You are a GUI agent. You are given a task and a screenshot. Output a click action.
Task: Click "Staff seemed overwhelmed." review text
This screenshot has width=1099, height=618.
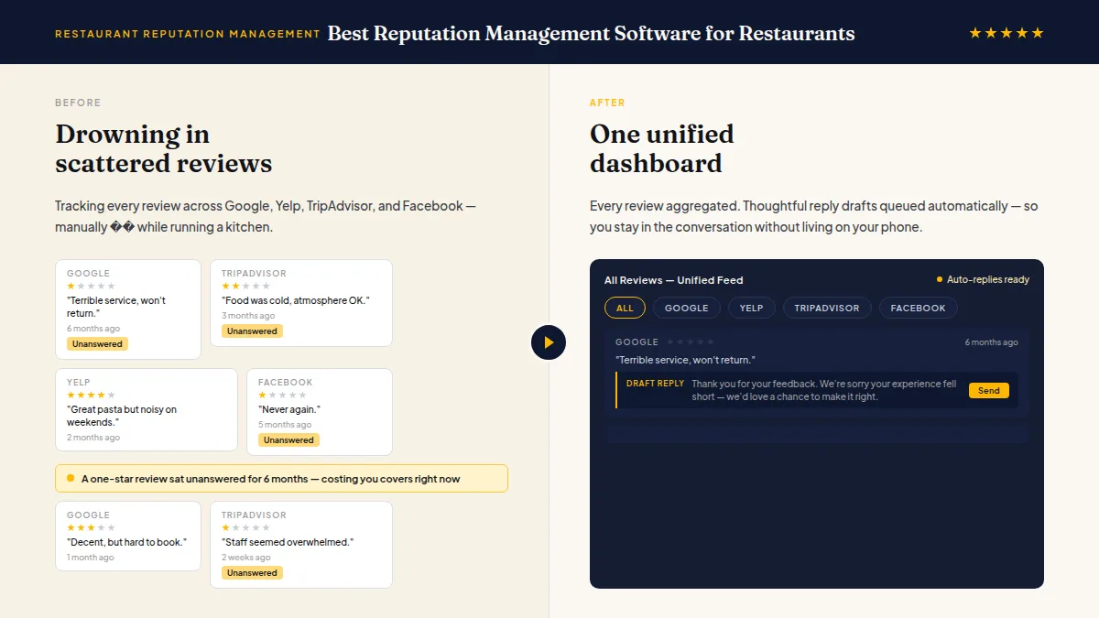[x=288, y=542]
